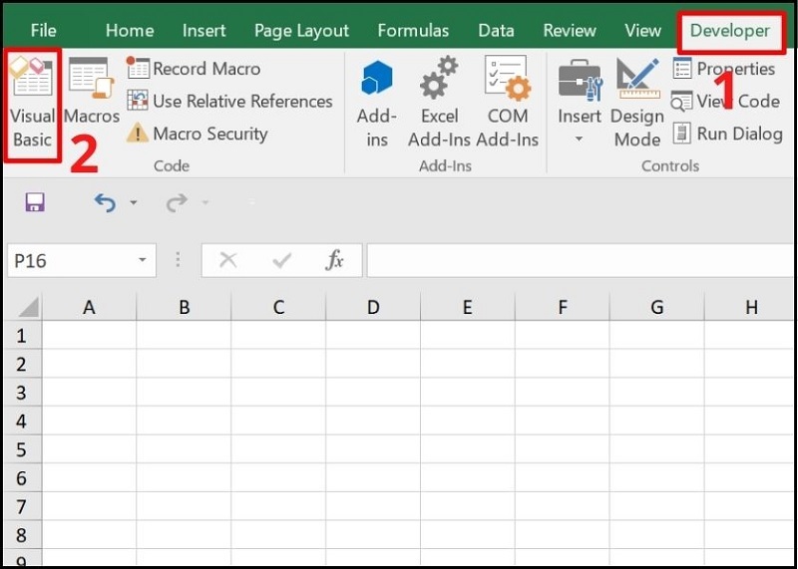Open the Page Layout tab
This screenshot has height=569, width=798.
(301, 30)
